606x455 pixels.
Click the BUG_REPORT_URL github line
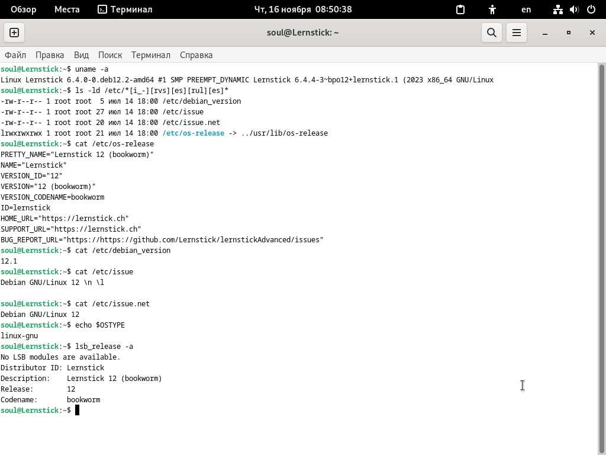162,240
